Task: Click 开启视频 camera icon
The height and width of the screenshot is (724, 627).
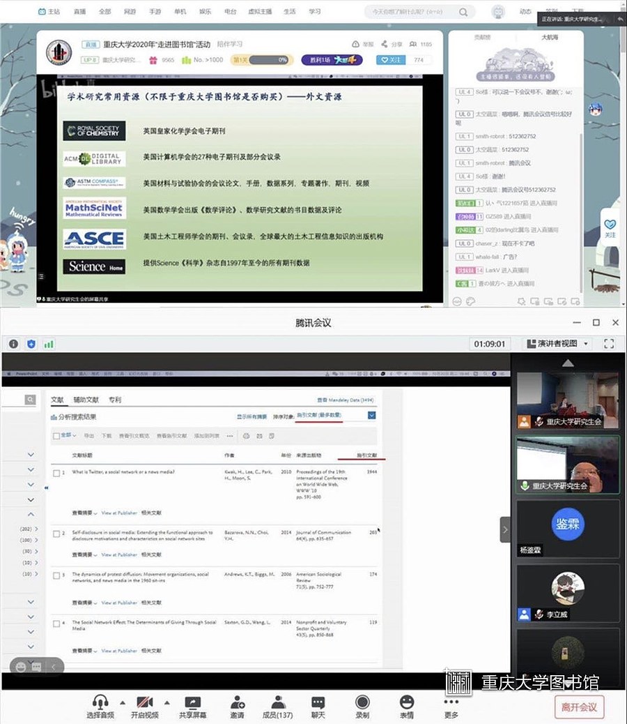Action: pos(145,702)
